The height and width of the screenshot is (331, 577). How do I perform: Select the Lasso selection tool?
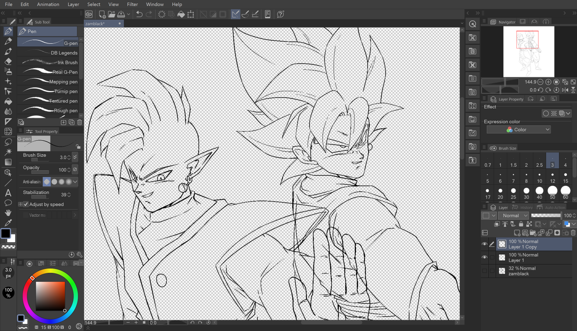tap(8, 142)
